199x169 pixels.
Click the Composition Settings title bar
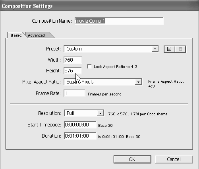(x=99, y=6)
